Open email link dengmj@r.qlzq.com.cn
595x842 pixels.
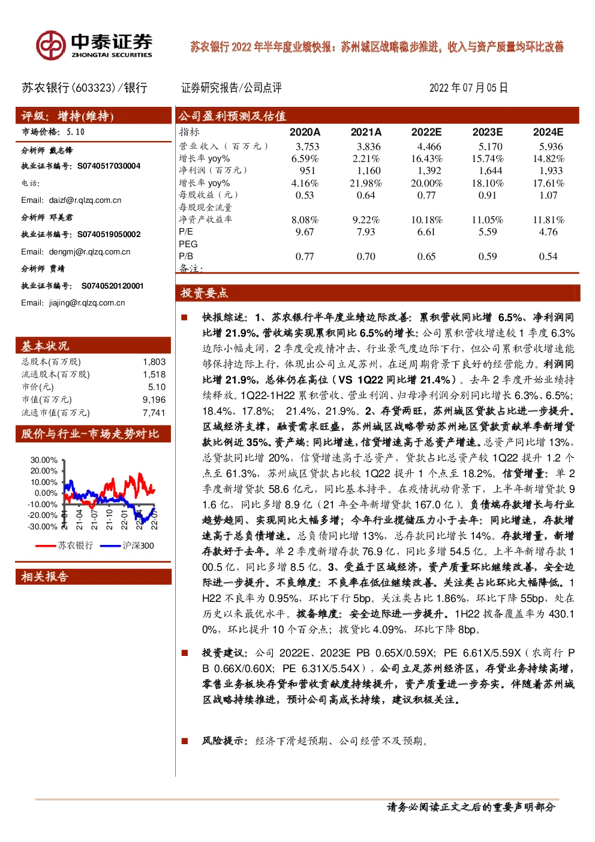(89, 252)
